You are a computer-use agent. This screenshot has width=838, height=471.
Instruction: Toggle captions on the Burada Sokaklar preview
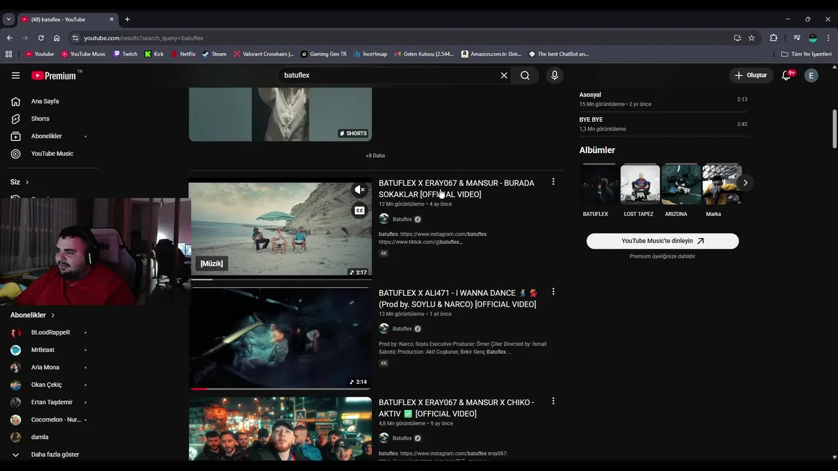pyautogui.click(x=359, y=211)
